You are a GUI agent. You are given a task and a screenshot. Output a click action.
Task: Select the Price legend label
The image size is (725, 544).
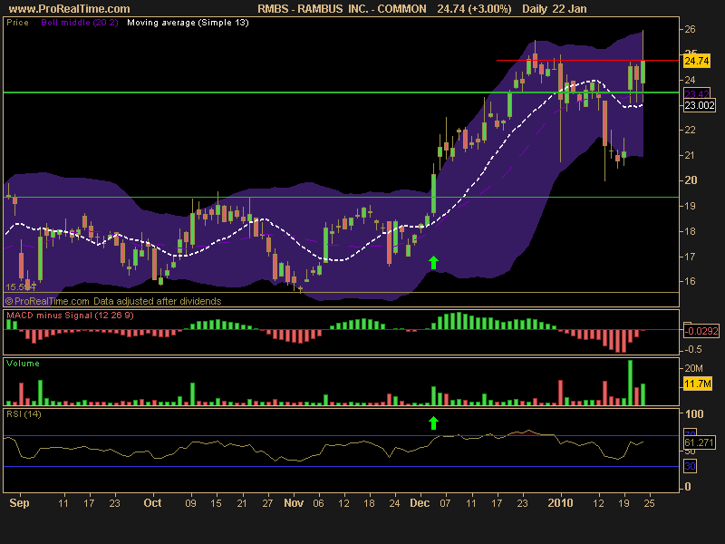tap(17, 23)
